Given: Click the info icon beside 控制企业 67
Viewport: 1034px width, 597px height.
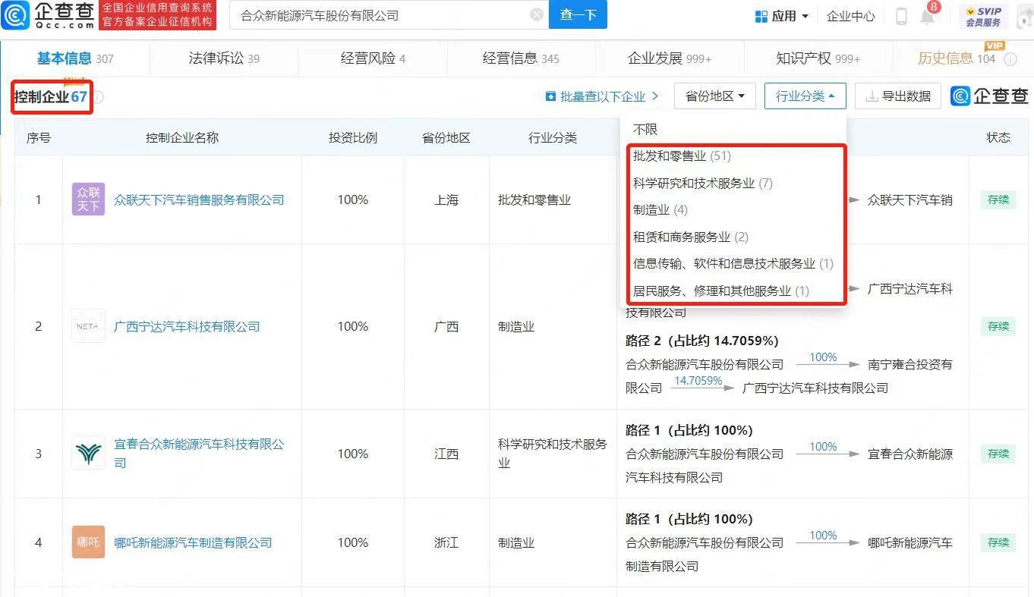Looking at the screenshot, I should click(x=98, y=97).
